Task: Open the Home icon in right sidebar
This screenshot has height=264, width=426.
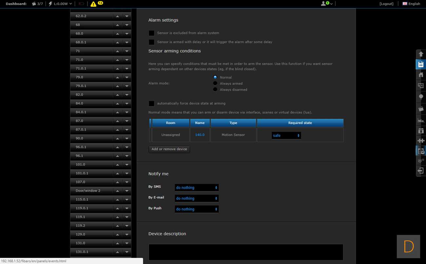Action: 421,75
